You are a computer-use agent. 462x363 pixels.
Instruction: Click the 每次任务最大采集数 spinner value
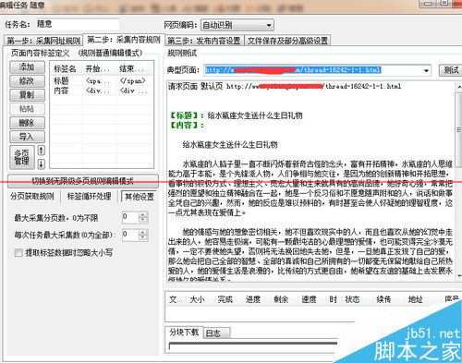[130, 235]
